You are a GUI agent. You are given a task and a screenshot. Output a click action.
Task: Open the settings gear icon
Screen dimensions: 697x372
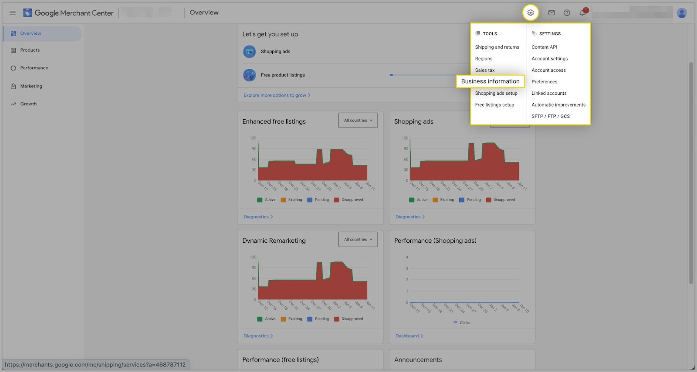[530, 13]
